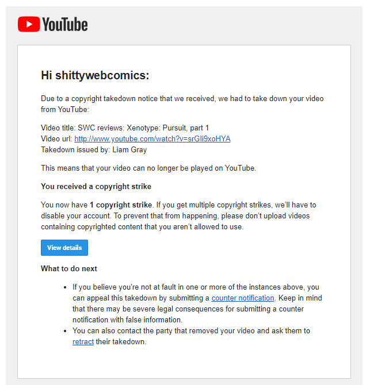The image size is (370, 385).
Task: Click the second bullet point marker
Action: (x=65, y=331)
